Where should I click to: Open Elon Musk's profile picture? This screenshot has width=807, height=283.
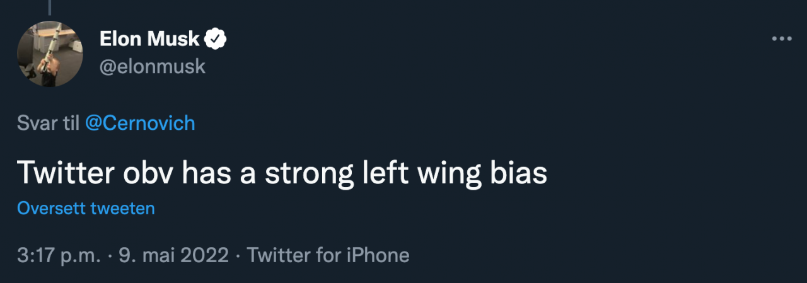[x=50, y=54]
